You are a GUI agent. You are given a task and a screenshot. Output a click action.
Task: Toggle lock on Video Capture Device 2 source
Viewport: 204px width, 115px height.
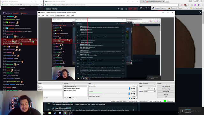tap(67, 88)
